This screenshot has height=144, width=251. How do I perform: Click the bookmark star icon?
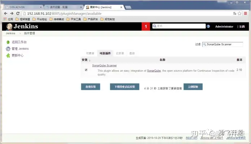click(239, 14)
